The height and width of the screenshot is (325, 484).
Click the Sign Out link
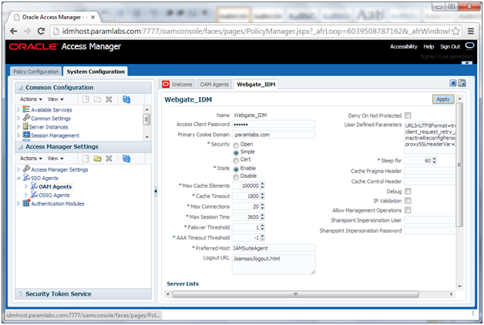pyautogui.click(x=450, y=46)
